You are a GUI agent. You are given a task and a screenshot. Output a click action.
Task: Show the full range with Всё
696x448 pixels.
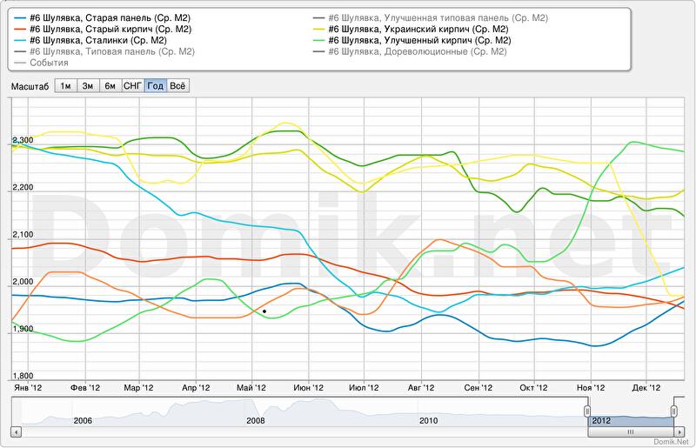tap(177, 85)
